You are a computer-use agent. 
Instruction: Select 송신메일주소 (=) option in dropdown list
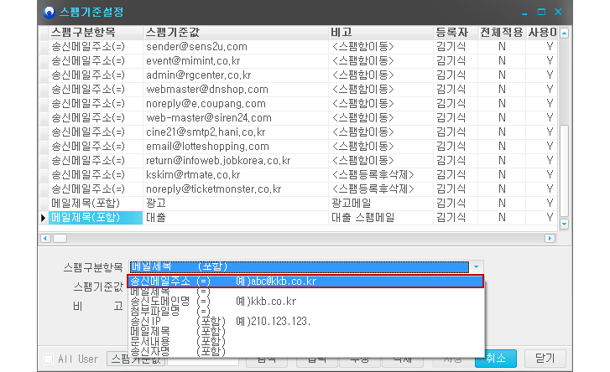(305, 282)
